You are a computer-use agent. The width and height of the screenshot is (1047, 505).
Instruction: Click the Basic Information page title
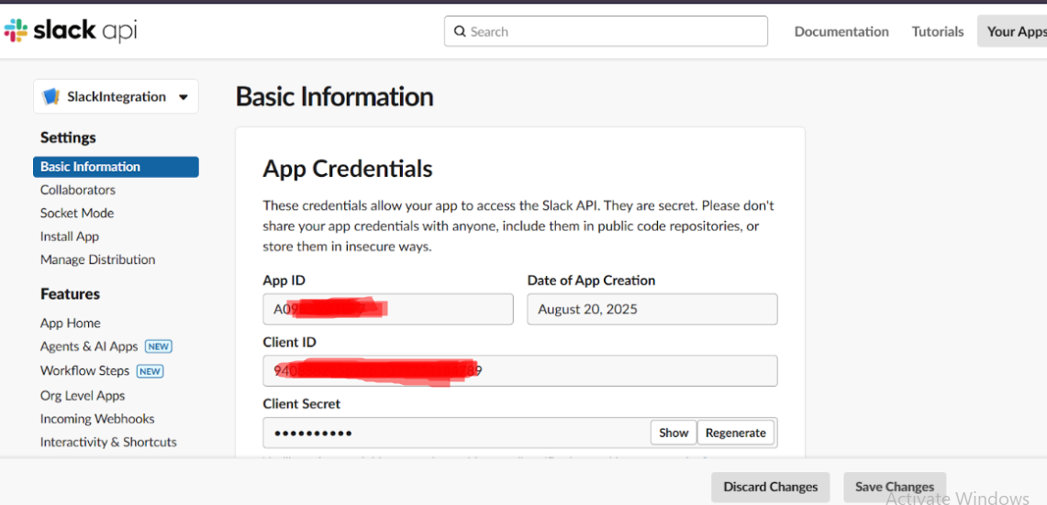click(x=335, y=97)
